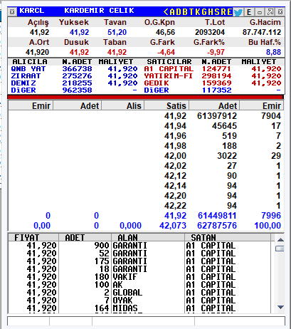Click the Tavan value 51,20
The image size is (291, 329).
click(x=117, y=32)
